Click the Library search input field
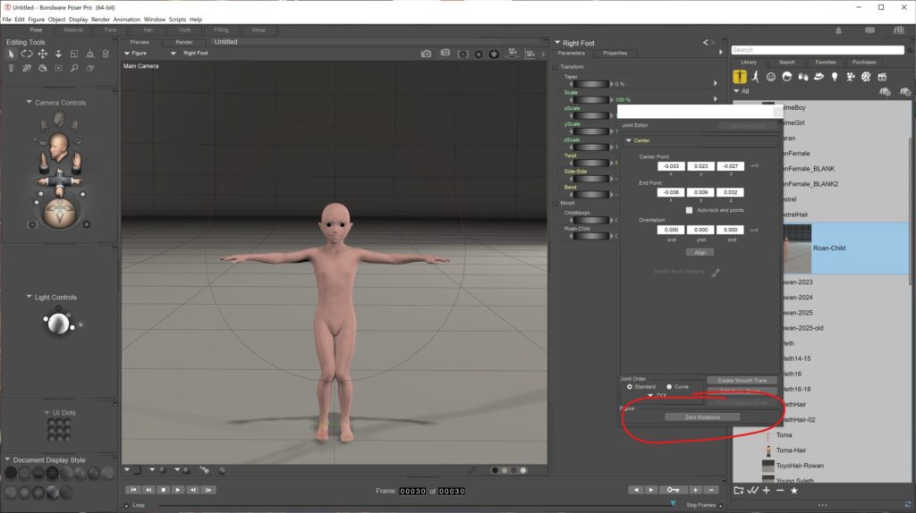The width and height of the screenshot is (916, 513). click(818, 50)
